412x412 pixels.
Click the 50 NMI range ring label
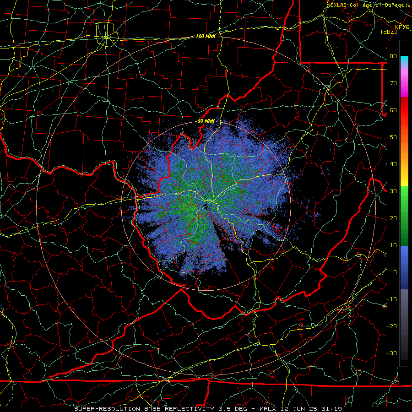tap(206, 121)
